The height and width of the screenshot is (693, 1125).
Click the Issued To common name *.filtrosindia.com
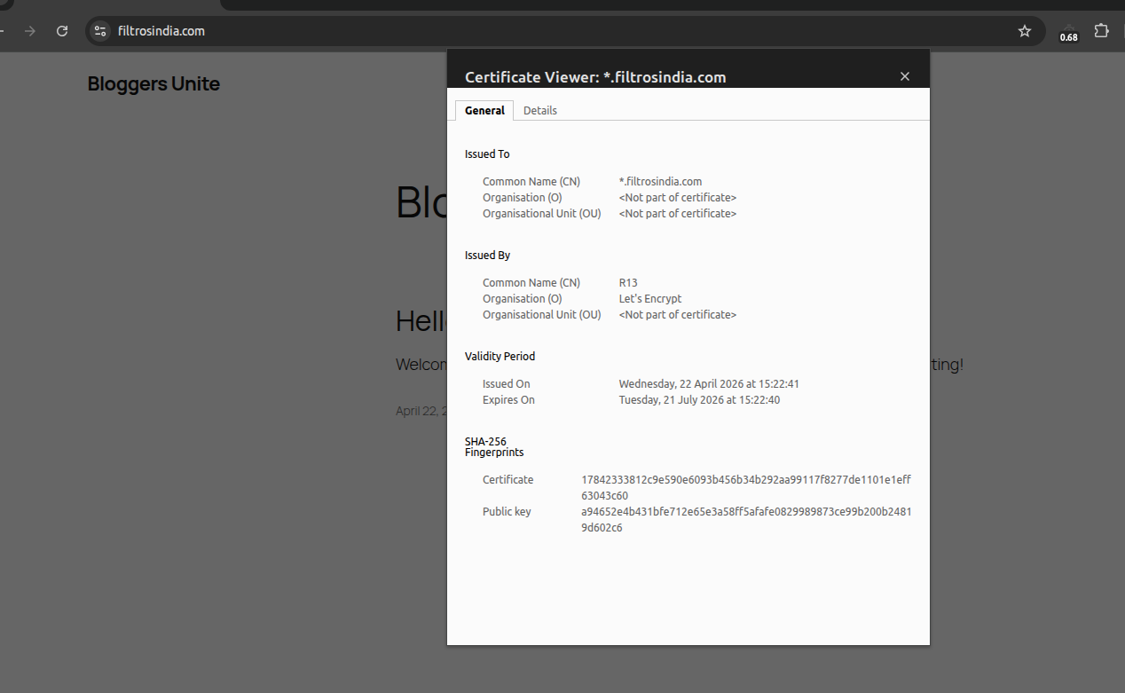[660, 182]
